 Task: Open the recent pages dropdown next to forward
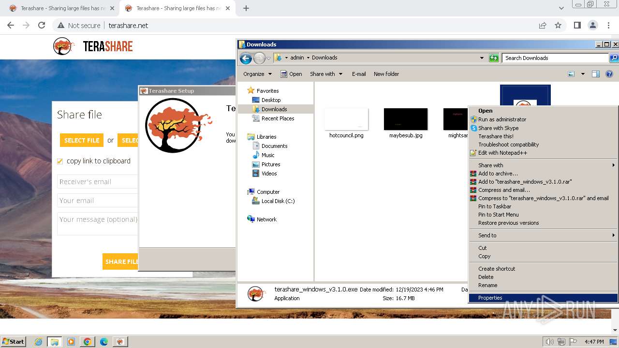(x=268, y=58)
